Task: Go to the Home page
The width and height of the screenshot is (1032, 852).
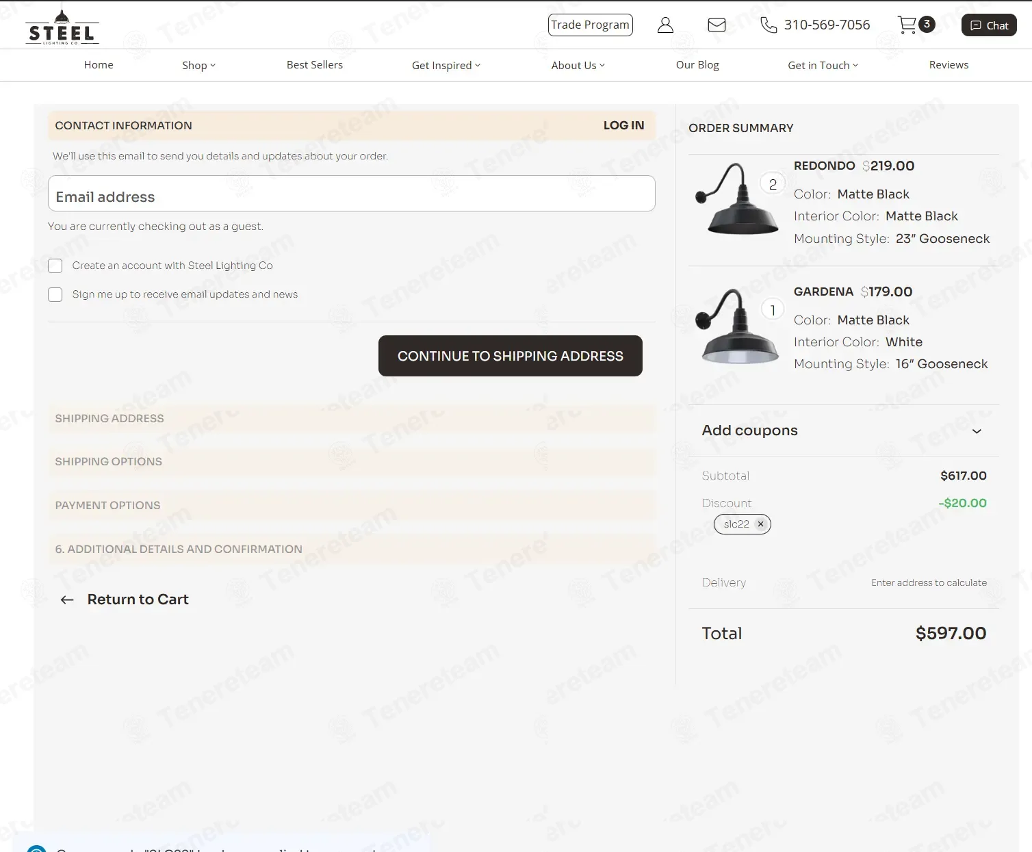Action: tap(99, 65)
